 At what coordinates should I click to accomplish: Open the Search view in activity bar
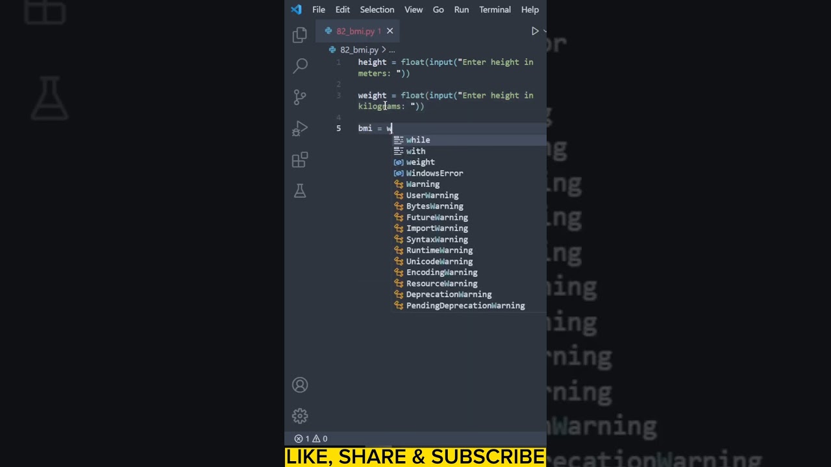coord(300,66)
